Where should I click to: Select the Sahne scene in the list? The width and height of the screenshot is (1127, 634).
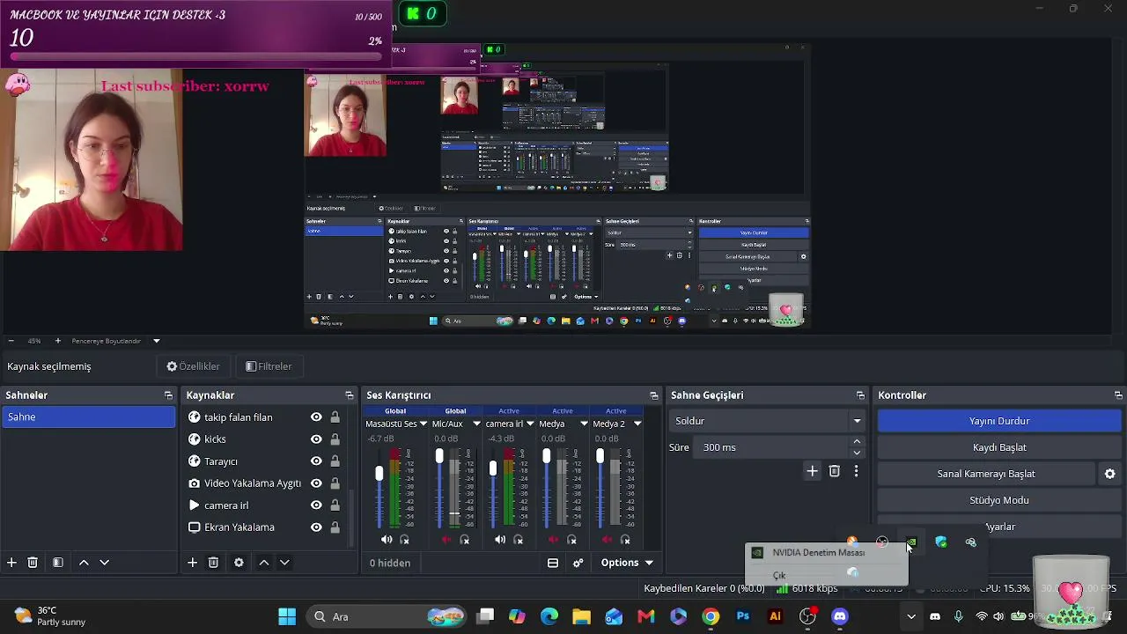point(88,417)
